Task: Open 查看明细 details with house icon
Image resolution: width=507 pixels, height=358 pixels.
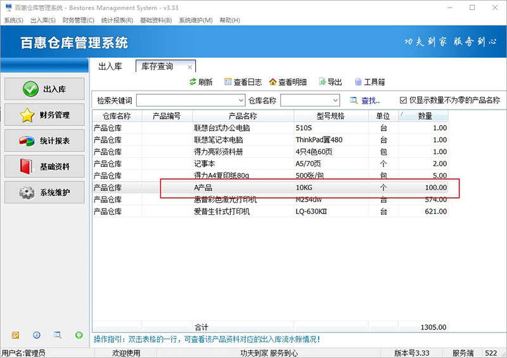Action: [288, 82]
